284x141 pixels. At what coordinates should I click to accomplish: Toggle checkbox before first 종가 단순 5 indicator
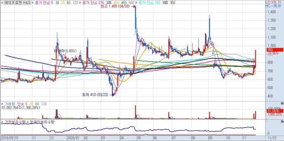click(32, 3)
